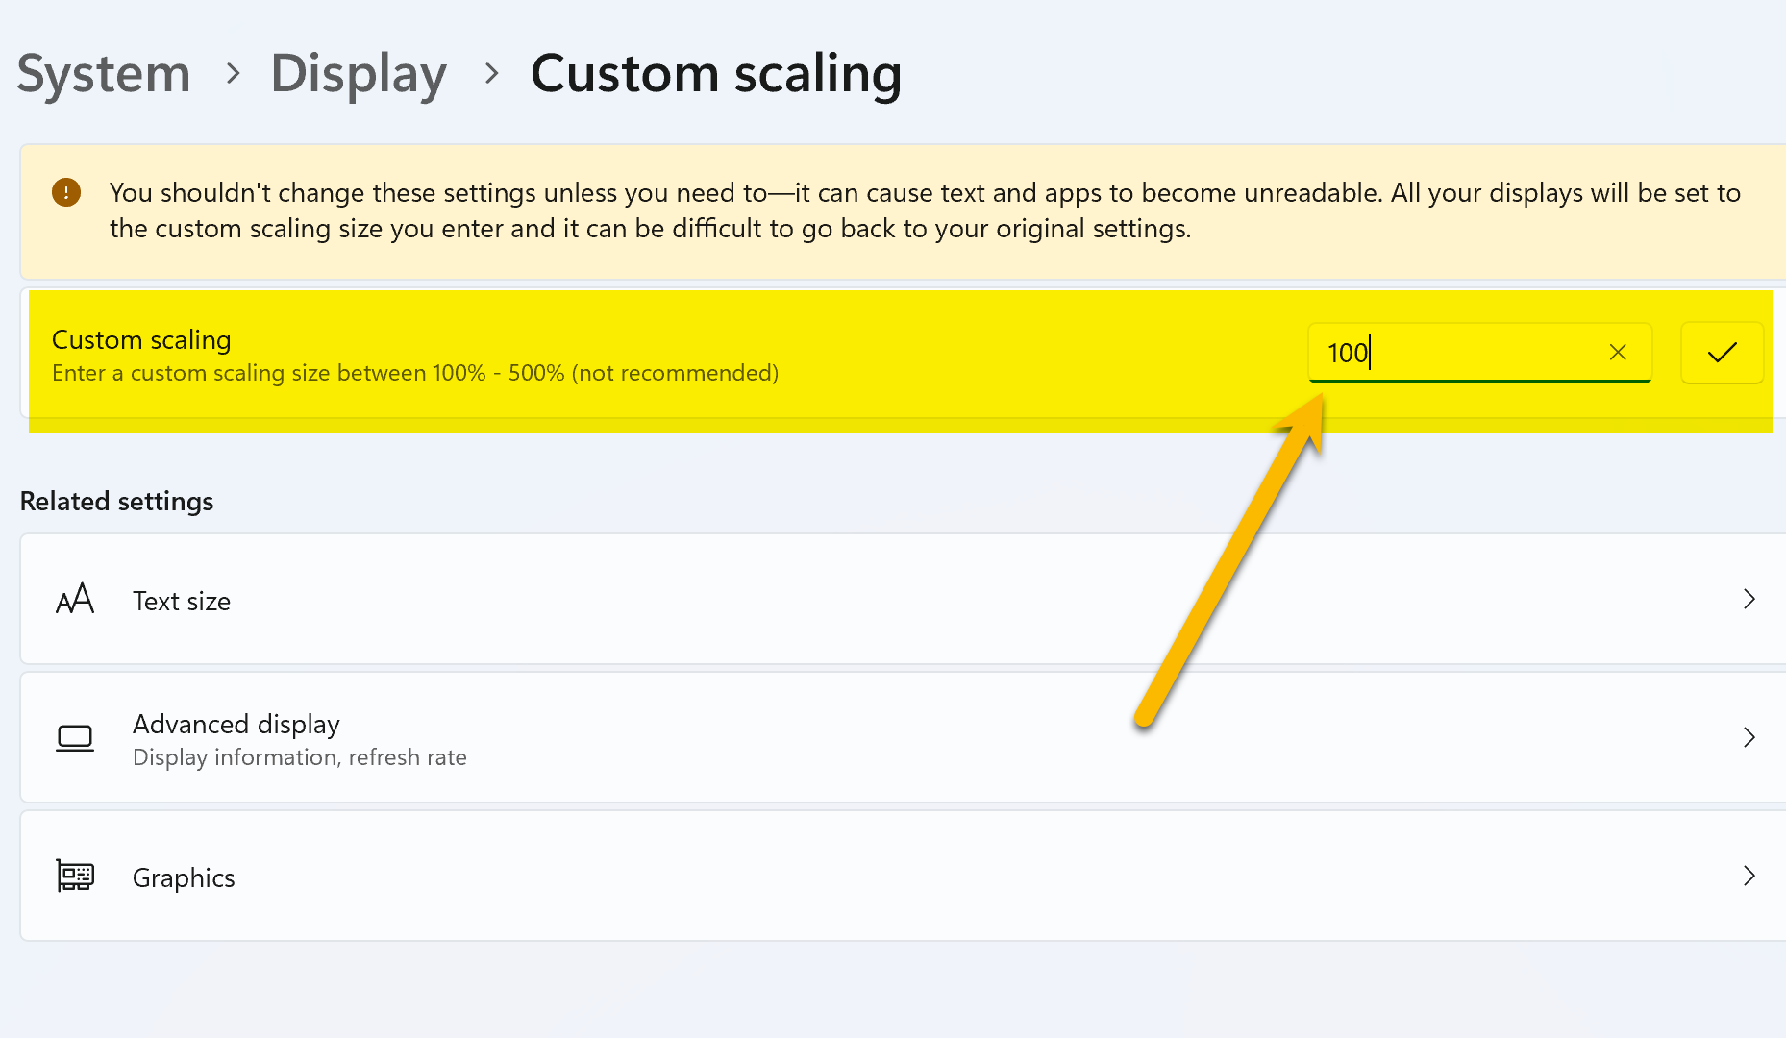Image resolution: width=1786 pixels, height=1038 pixels.
Task: Click the Custom scaling breadcrumb title
Action: (x=716, y=72)
